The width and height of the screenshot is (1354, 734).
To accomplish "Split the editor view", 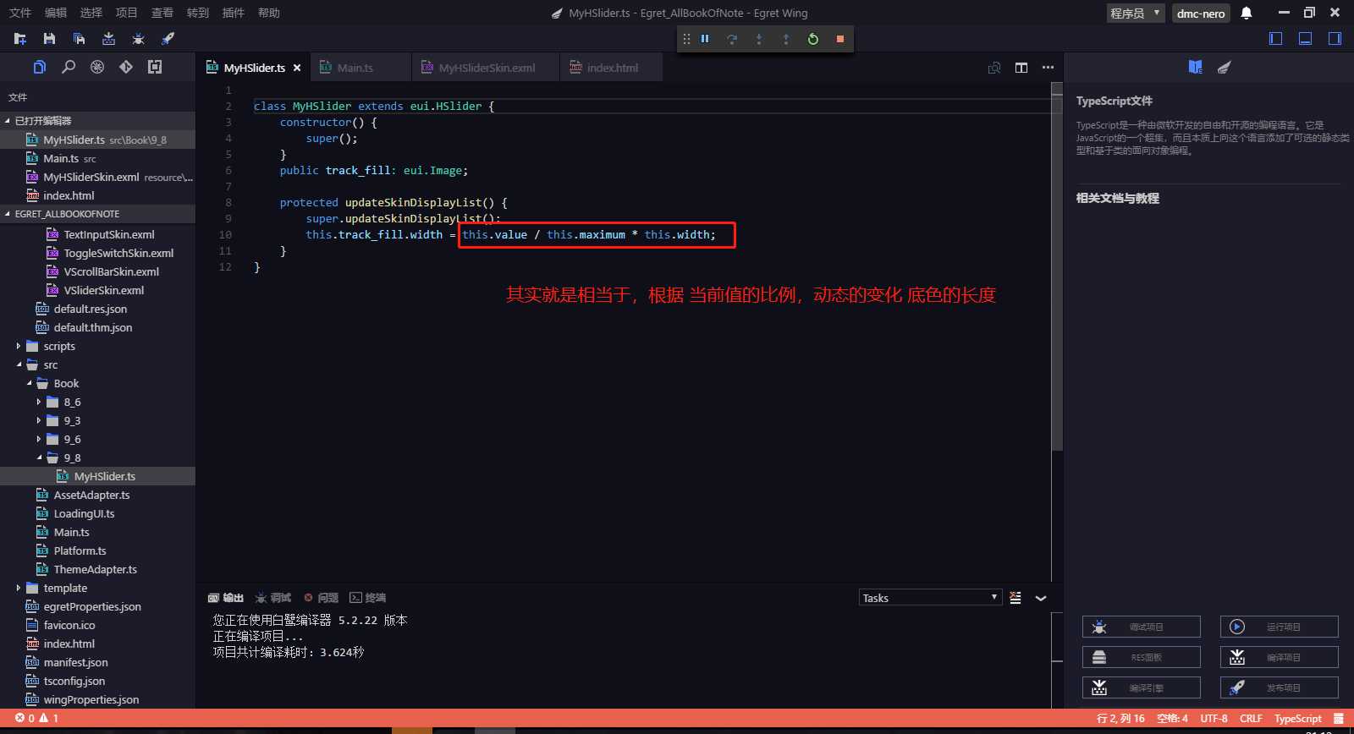I will click(x=1021, y=68).
